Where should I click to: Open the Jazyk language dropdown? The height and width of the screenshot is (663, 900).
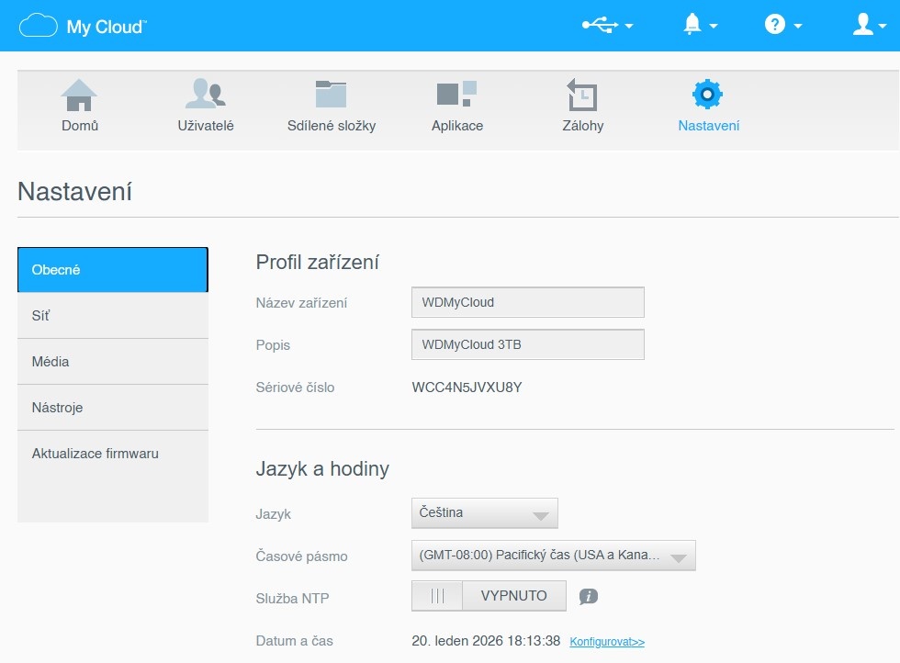click(485, 513)
